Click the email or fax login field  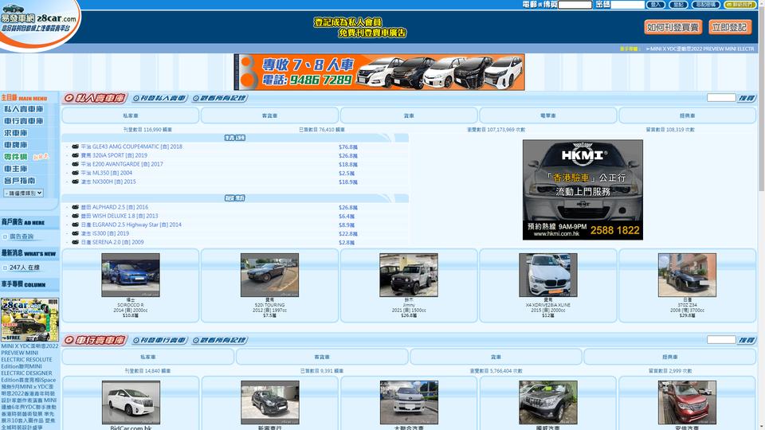coord(575,5)
